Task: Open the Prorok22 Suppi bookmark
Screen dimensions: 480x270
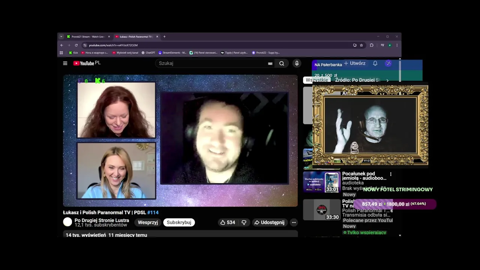Action: pos(266,53)
